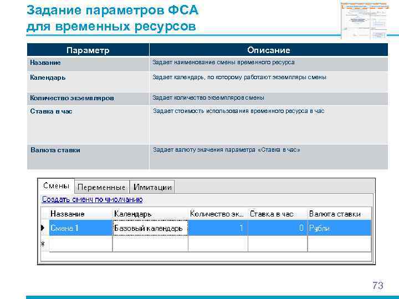Click the Календарь column header
Image resolution: width=399 pixels, height=299 pixels.
[x=150, y=214]
